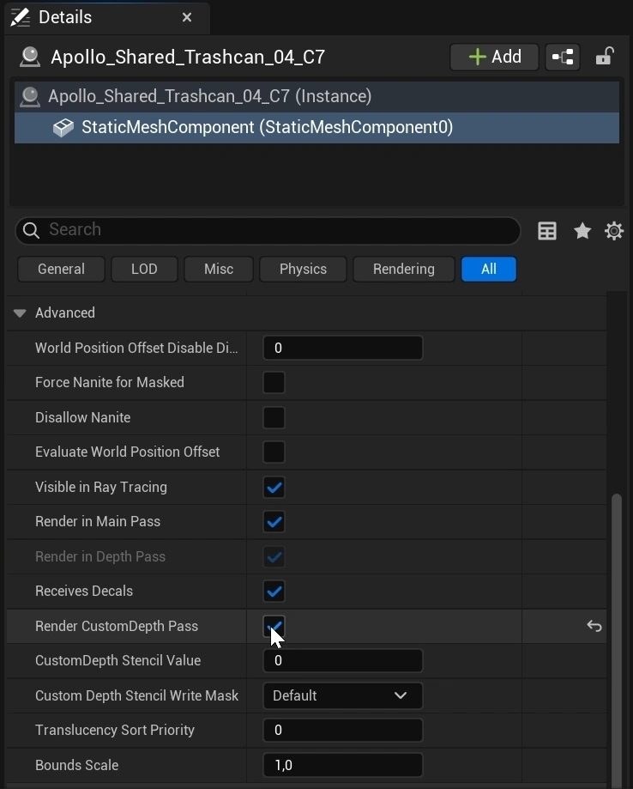Click the Receives Decals label
Image resolution: width=633 pixels, height=789 pixels.
[x=84, y=592]
